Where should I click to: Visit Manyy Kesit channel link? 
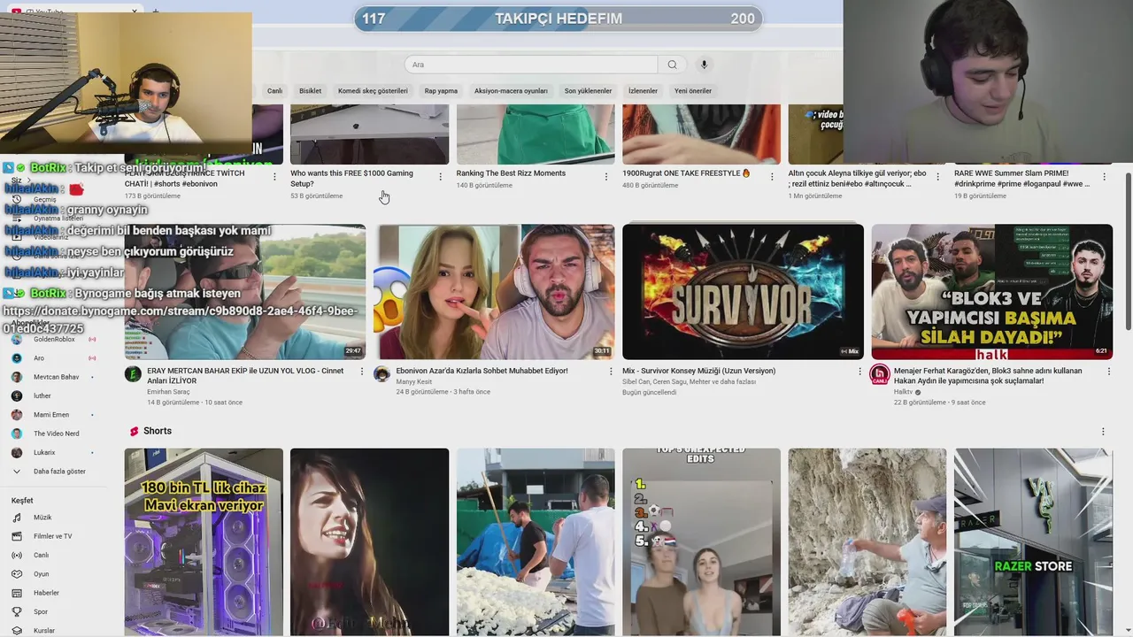(414, 381)
